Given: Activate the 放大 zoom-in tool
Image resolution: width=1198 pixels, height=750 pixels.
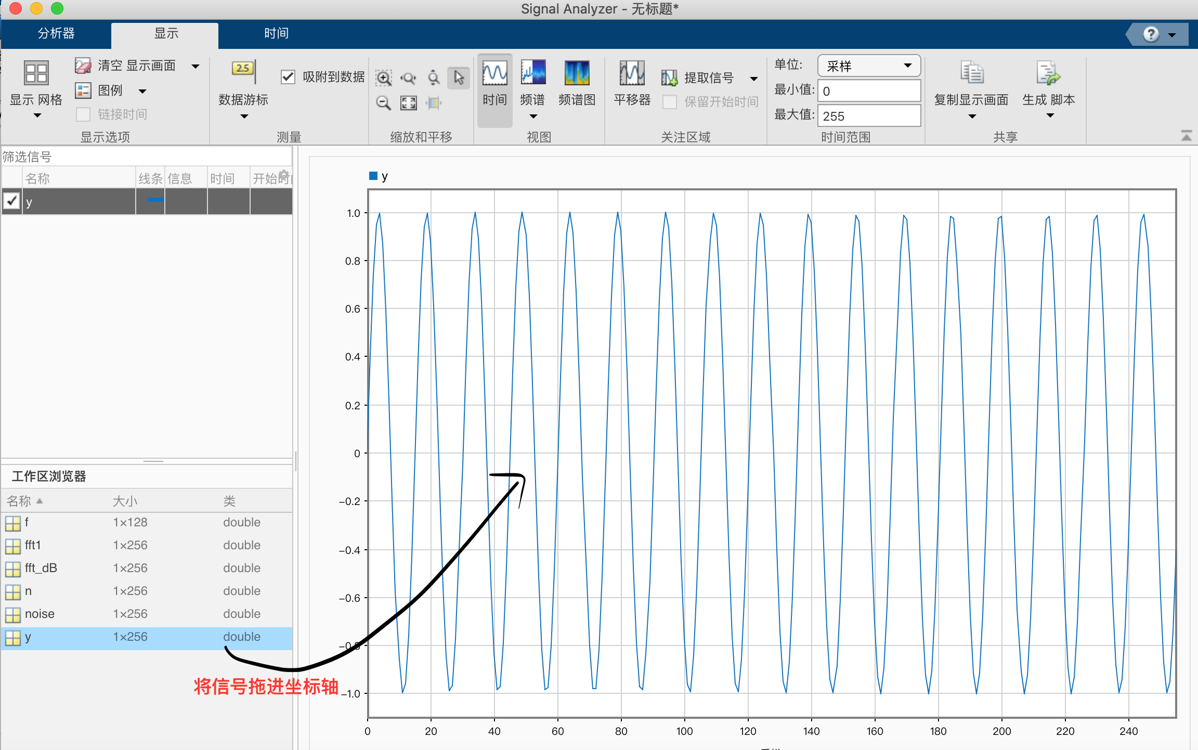Looking at the screenshot, I should click(384, 77).
